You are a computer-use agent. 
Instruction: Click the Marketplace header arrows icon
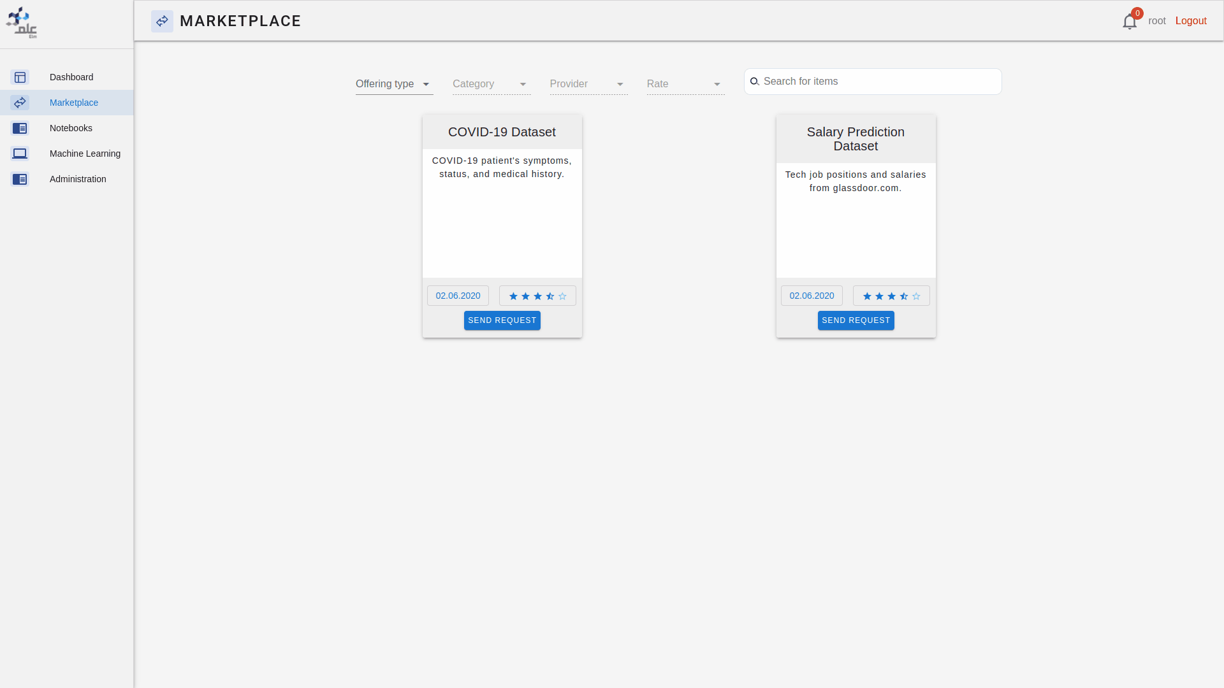tap(162, 21)
